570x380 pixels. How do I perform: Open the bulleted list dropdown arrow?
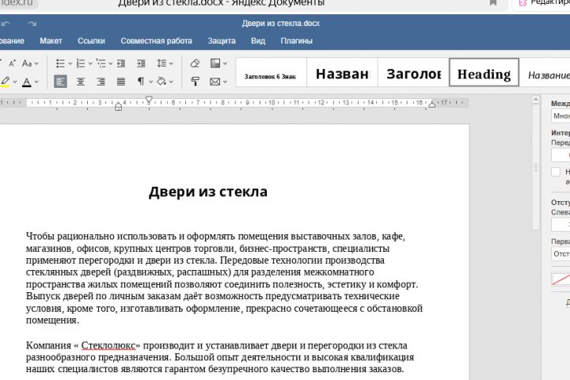[x=70, y=63]
